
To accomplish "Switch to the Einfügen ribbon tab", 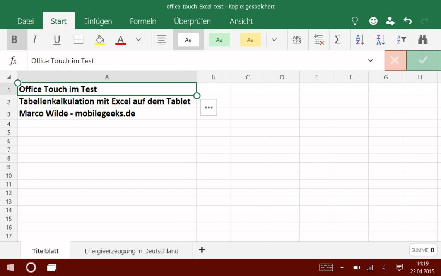I will [98, 21].
